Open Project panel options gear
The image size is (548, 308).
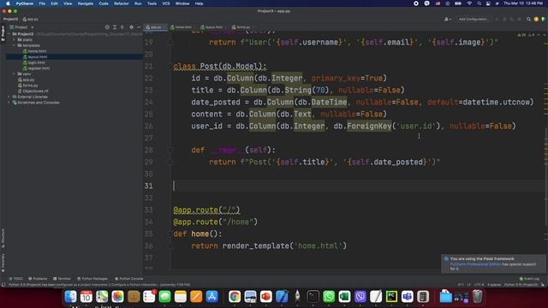pyautogui.click(x=131, y=27)
